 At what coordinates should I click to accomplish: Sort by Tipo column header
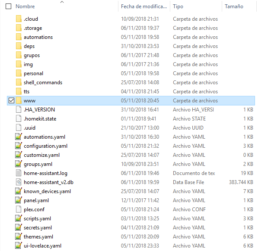pos(196,6)
